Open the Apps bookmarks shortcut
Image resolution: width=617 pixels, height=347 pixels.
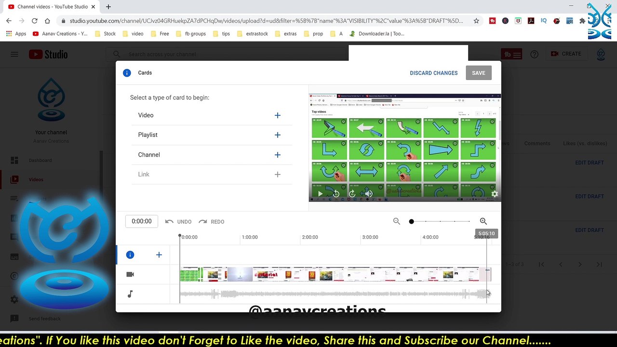[16, 34]
